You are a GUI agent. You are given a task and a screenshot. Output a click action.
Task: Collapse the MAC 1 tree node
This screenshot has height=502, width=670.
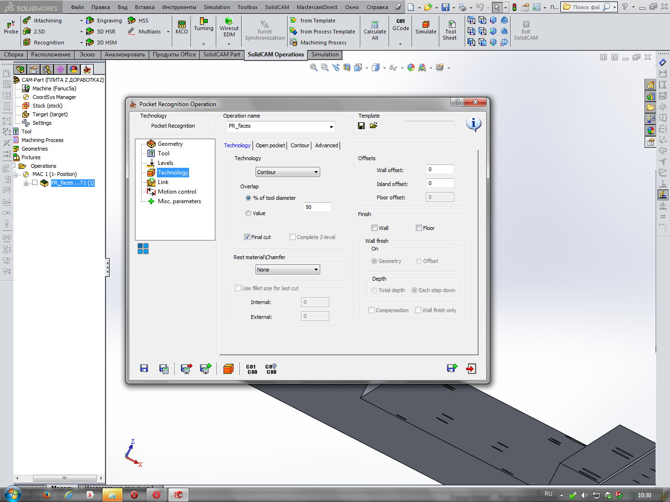[15, 175]
